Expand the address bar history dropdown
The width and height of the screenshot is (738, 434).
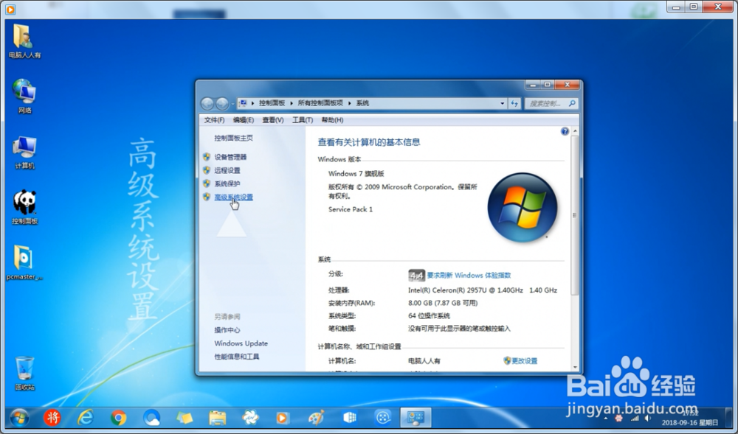coord(502,103)
